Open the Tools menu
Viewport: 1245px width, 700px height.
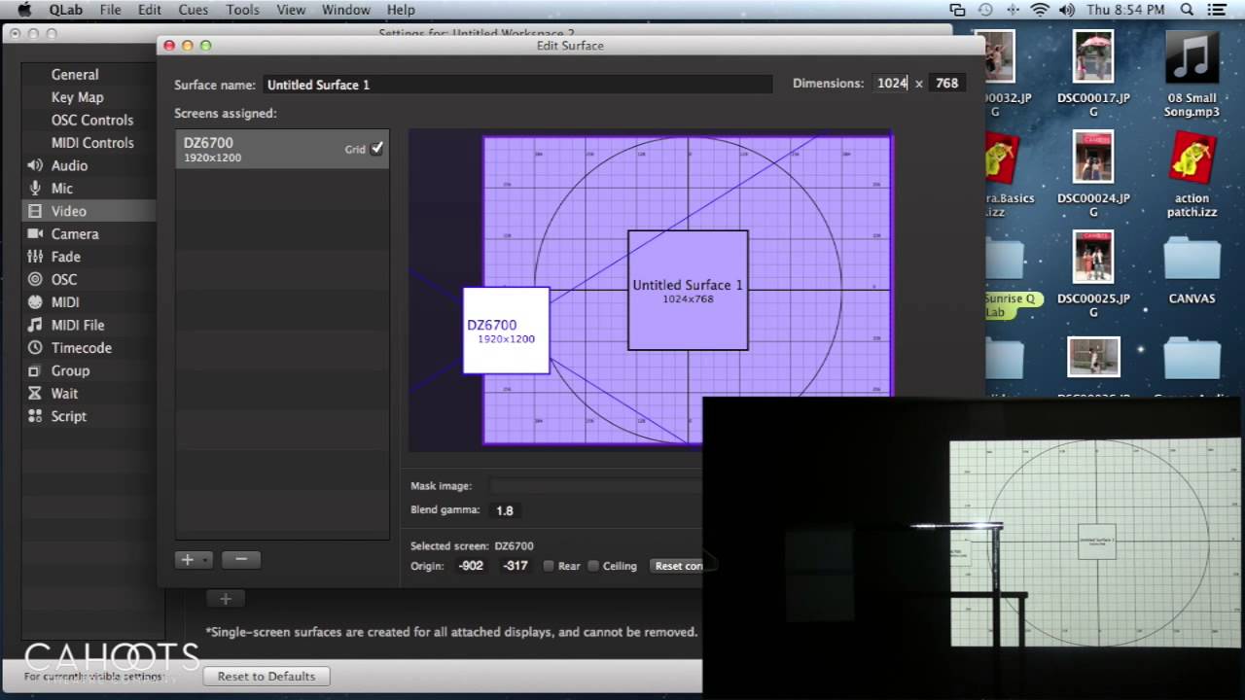242,10
